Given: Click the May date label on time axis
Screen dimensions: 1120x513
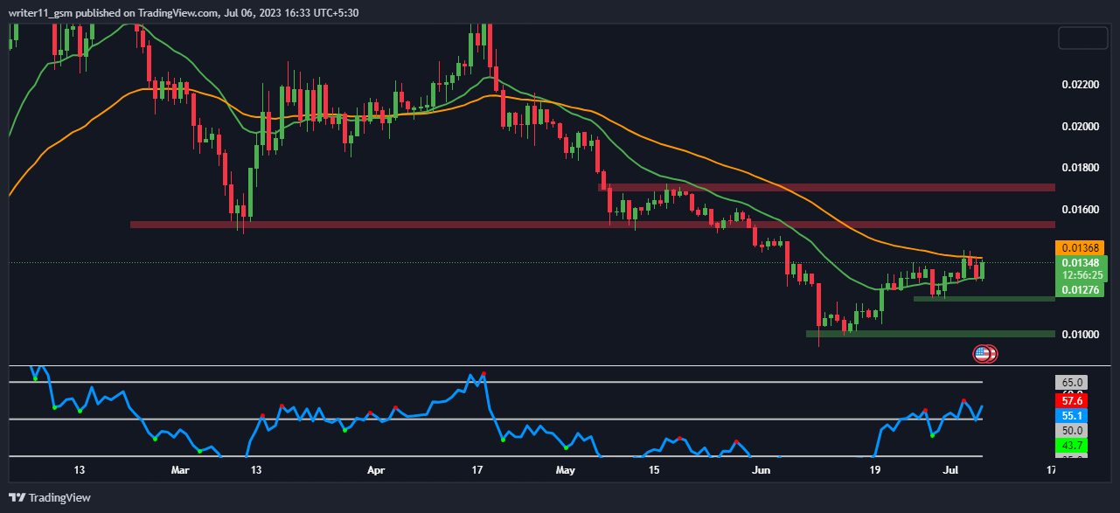Looking at the screenshot, I should coord(566,470).
